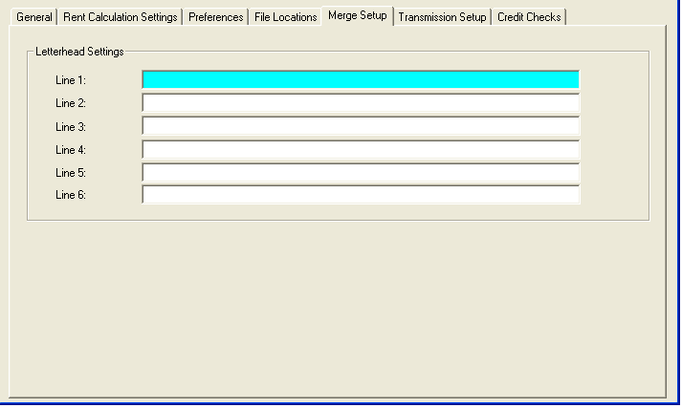Switch to the Credit Checks tab
The image size is (682, 408).
tap(529, 17)
